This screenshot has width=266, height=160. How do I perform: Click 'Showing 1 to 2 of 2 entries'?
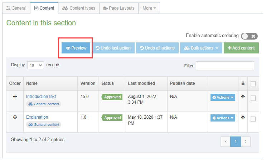(x=38, y=140)
